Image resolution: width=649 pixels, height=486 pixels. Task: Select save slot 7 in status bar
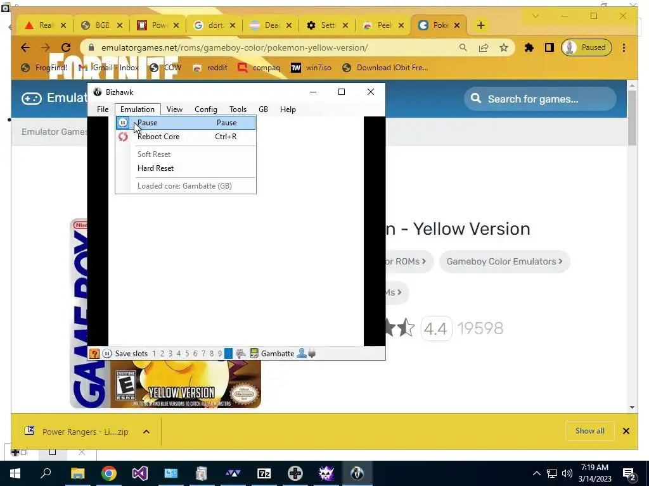203,354
